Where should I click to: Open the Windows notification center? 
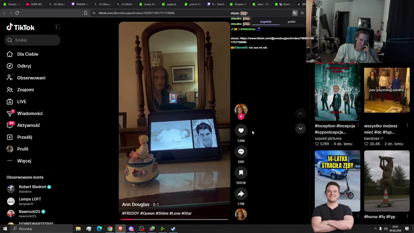pyautogui.click(x=407, y=229)
